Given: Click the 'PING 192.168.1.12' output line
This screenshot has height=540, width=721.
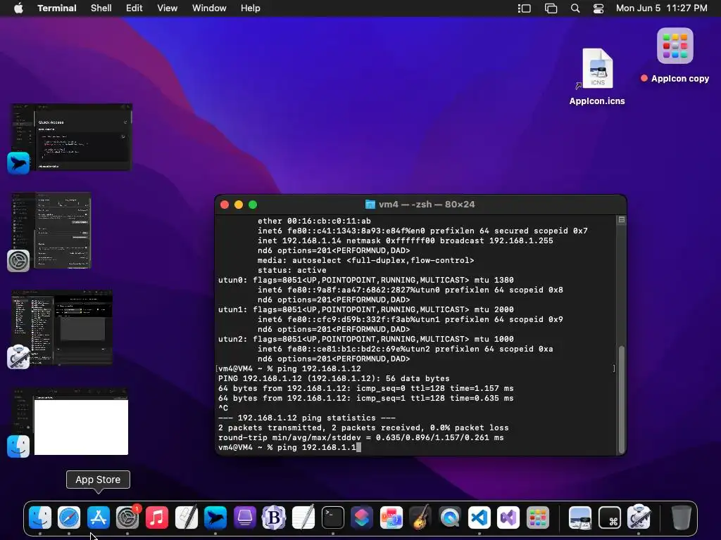Looking at the screenshot, I should pos(334,378).
